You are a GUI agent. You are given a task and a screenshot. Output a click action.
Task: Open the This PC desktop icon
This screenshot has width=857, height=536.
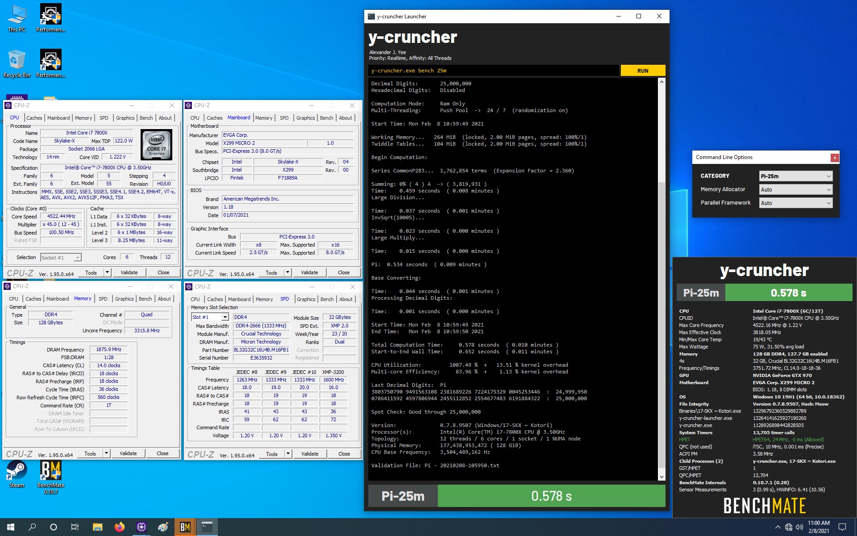point(17,19)
